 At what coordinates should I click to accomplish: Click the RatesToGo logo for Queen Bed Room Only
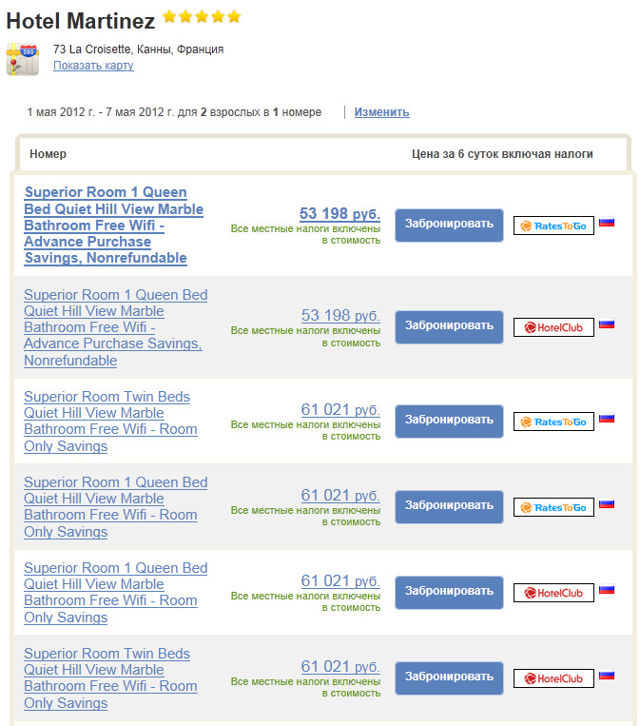(x=553, y=507)
